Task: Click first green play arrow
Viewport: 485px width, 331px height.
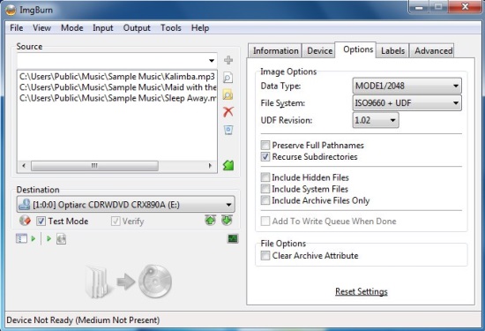Action: click(34, 238)
